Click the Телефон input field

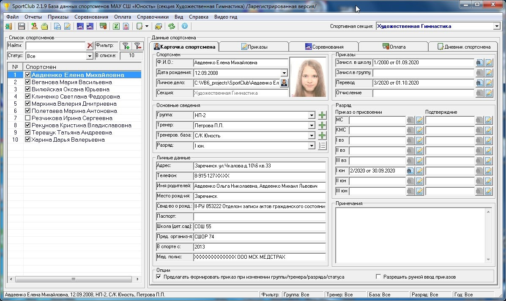coord(259,176)
